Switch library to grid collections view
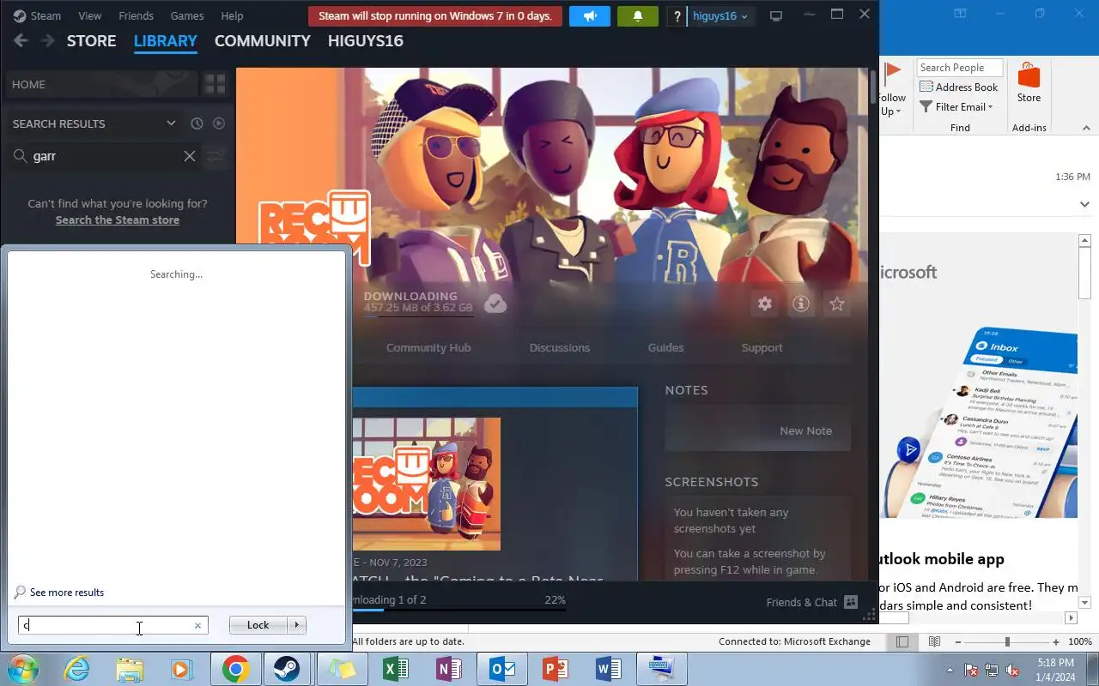1099x686 pixels. click(214, 84)
